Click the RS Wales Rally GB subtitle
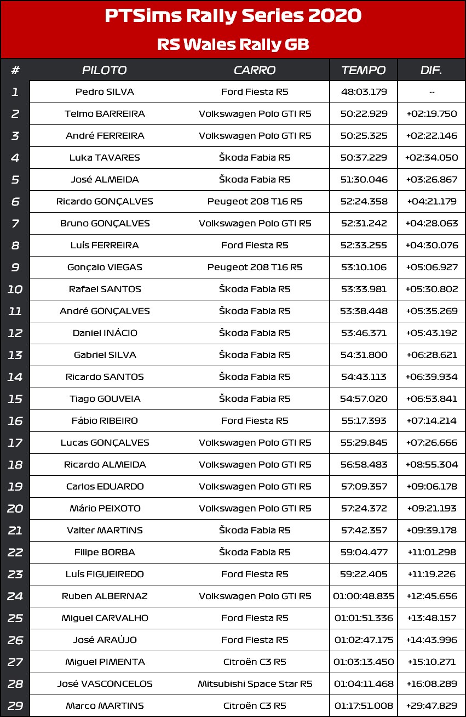Viewport: 466px width, 717px height. click(233, 44)
